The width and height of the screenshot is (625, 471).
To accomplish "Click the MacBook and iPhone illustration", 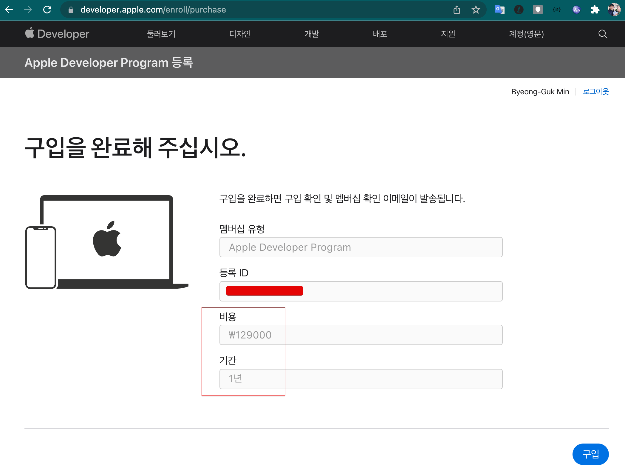I will (x=107, y=242).
